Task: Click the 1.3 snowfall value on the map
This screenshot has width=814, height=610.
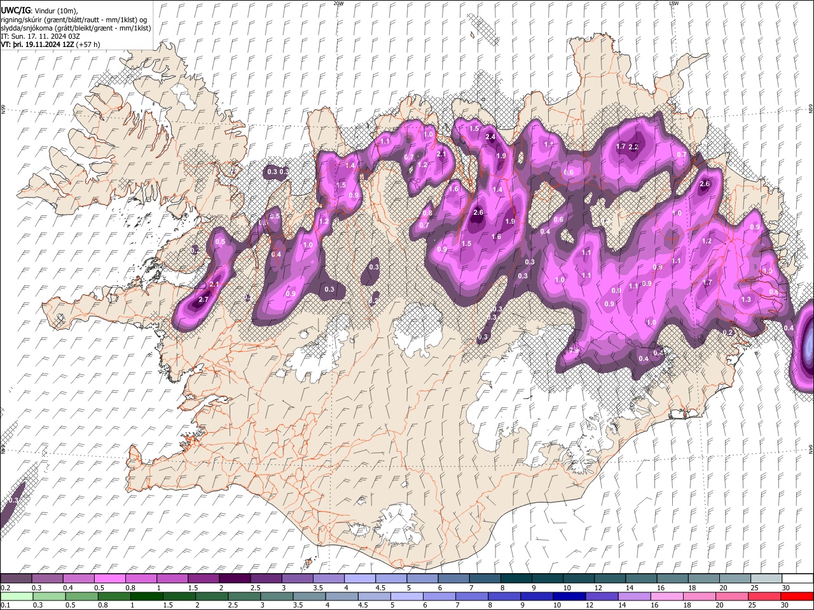Action: pyautogui.click(x=747, y=299)
